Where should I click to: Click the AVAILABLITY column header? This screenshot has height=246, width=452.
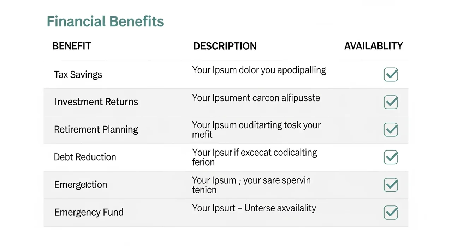pos(373,46)
